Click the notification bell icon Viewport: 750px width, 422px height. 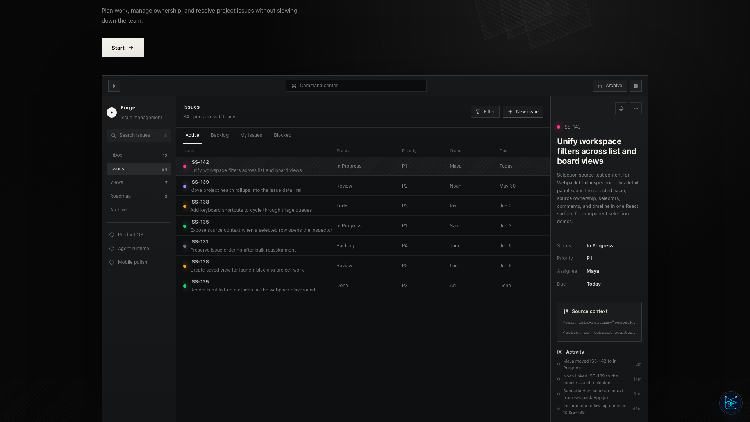(x=621, y=109)
